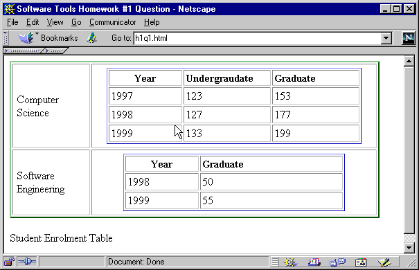Open the Help menu

click(x=152, y=22)
